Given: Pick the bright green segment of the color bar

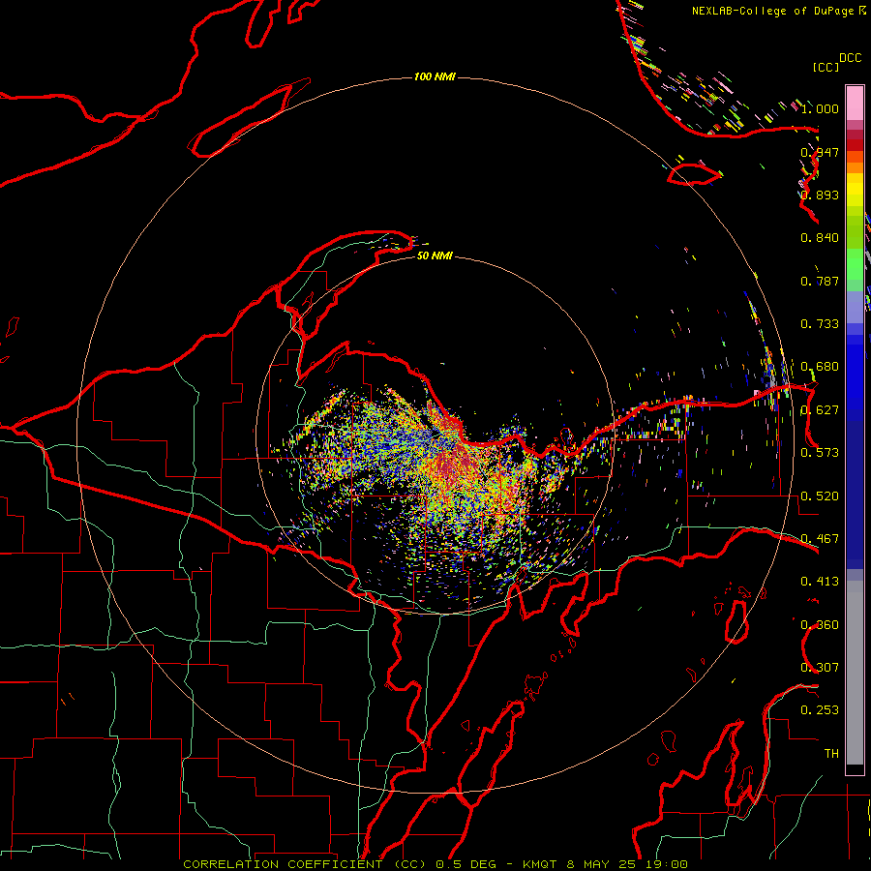Looking at the screenshot, I should (855, 264).
